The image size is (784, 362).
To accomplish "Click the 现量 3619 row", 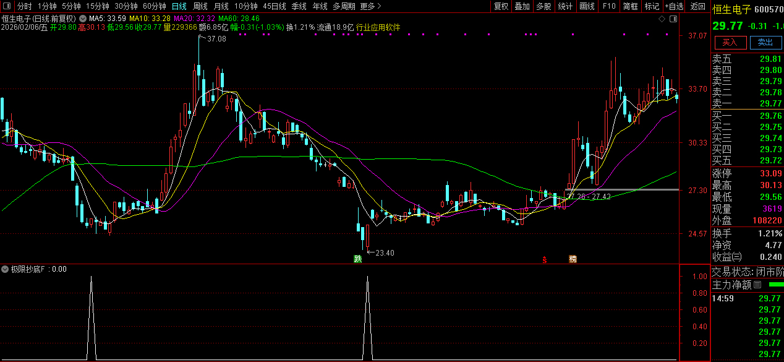I will (747, 209).
